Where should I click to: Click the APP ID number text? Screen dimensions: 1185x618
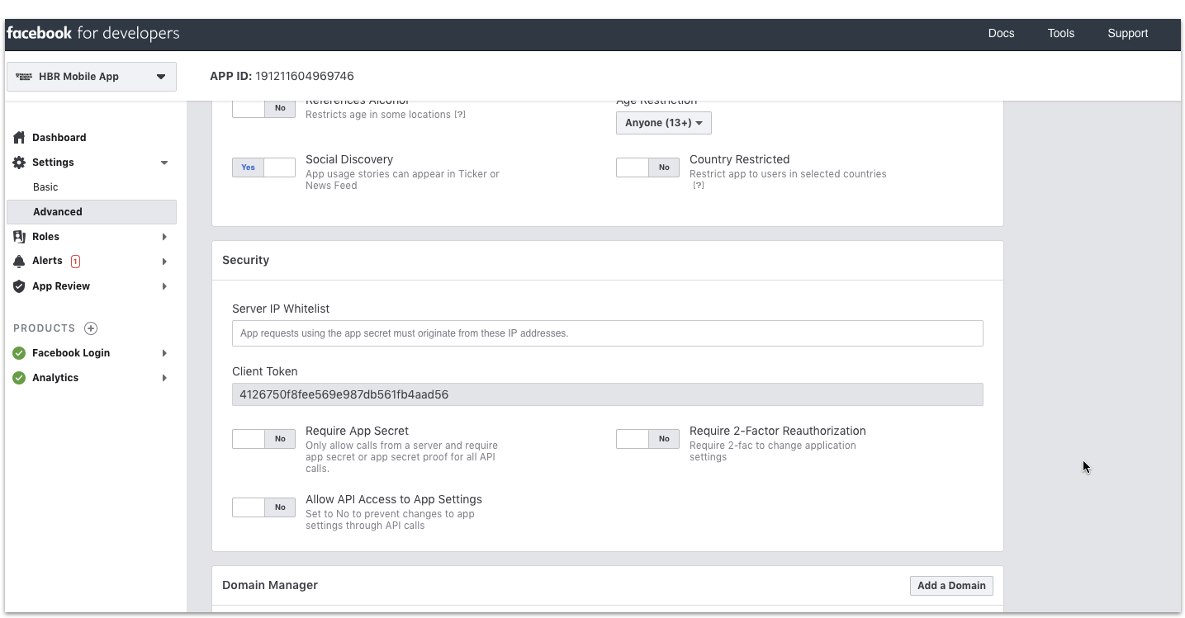click(x=304, y=77)
